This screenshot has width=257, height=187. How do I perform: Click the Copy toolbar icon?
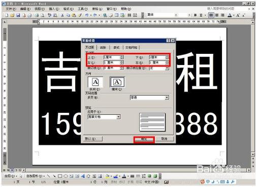point(68,15)
